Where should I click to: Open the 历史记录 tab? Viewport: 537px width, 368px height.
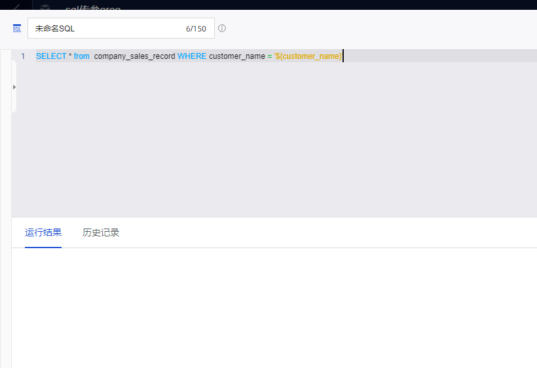point(101,232)
